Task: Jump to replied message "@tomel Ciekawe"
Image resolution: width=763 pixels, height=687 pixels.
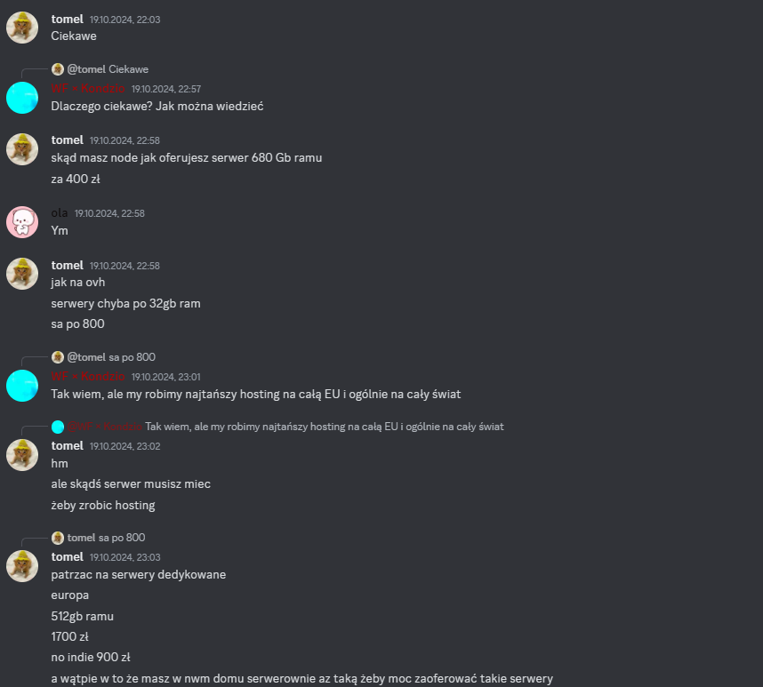Action: pos(128,69)
